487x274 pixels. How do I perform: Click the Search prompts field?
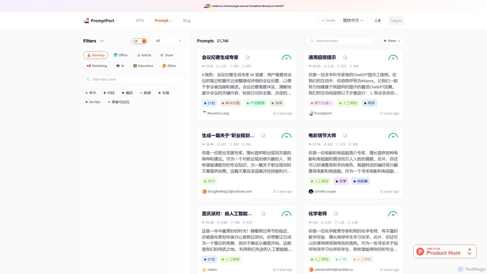coord(340,41)
